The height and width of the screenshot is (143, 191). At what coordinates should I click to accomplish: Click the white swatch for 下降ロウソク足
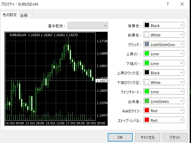click(x=147, y=82)
